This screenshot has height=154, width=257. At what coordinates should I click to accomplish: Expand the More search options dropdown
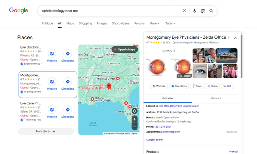155,23
